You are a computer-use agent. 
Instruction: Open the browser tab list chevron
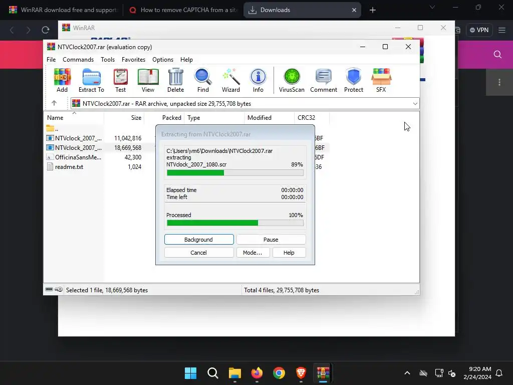click(x=432, y=7)
